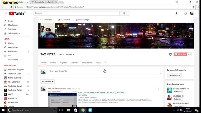Go to the YouTube logo home

pos(17,13)
